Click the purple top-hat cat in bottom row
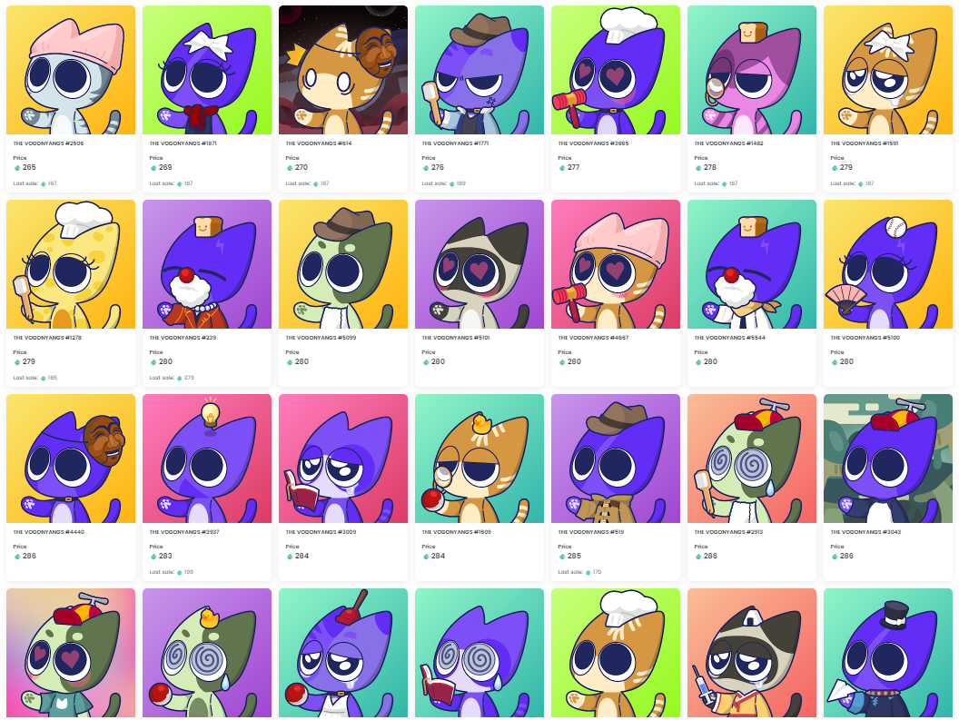Viewport: 959px width, 720px height. coord(888,653)
